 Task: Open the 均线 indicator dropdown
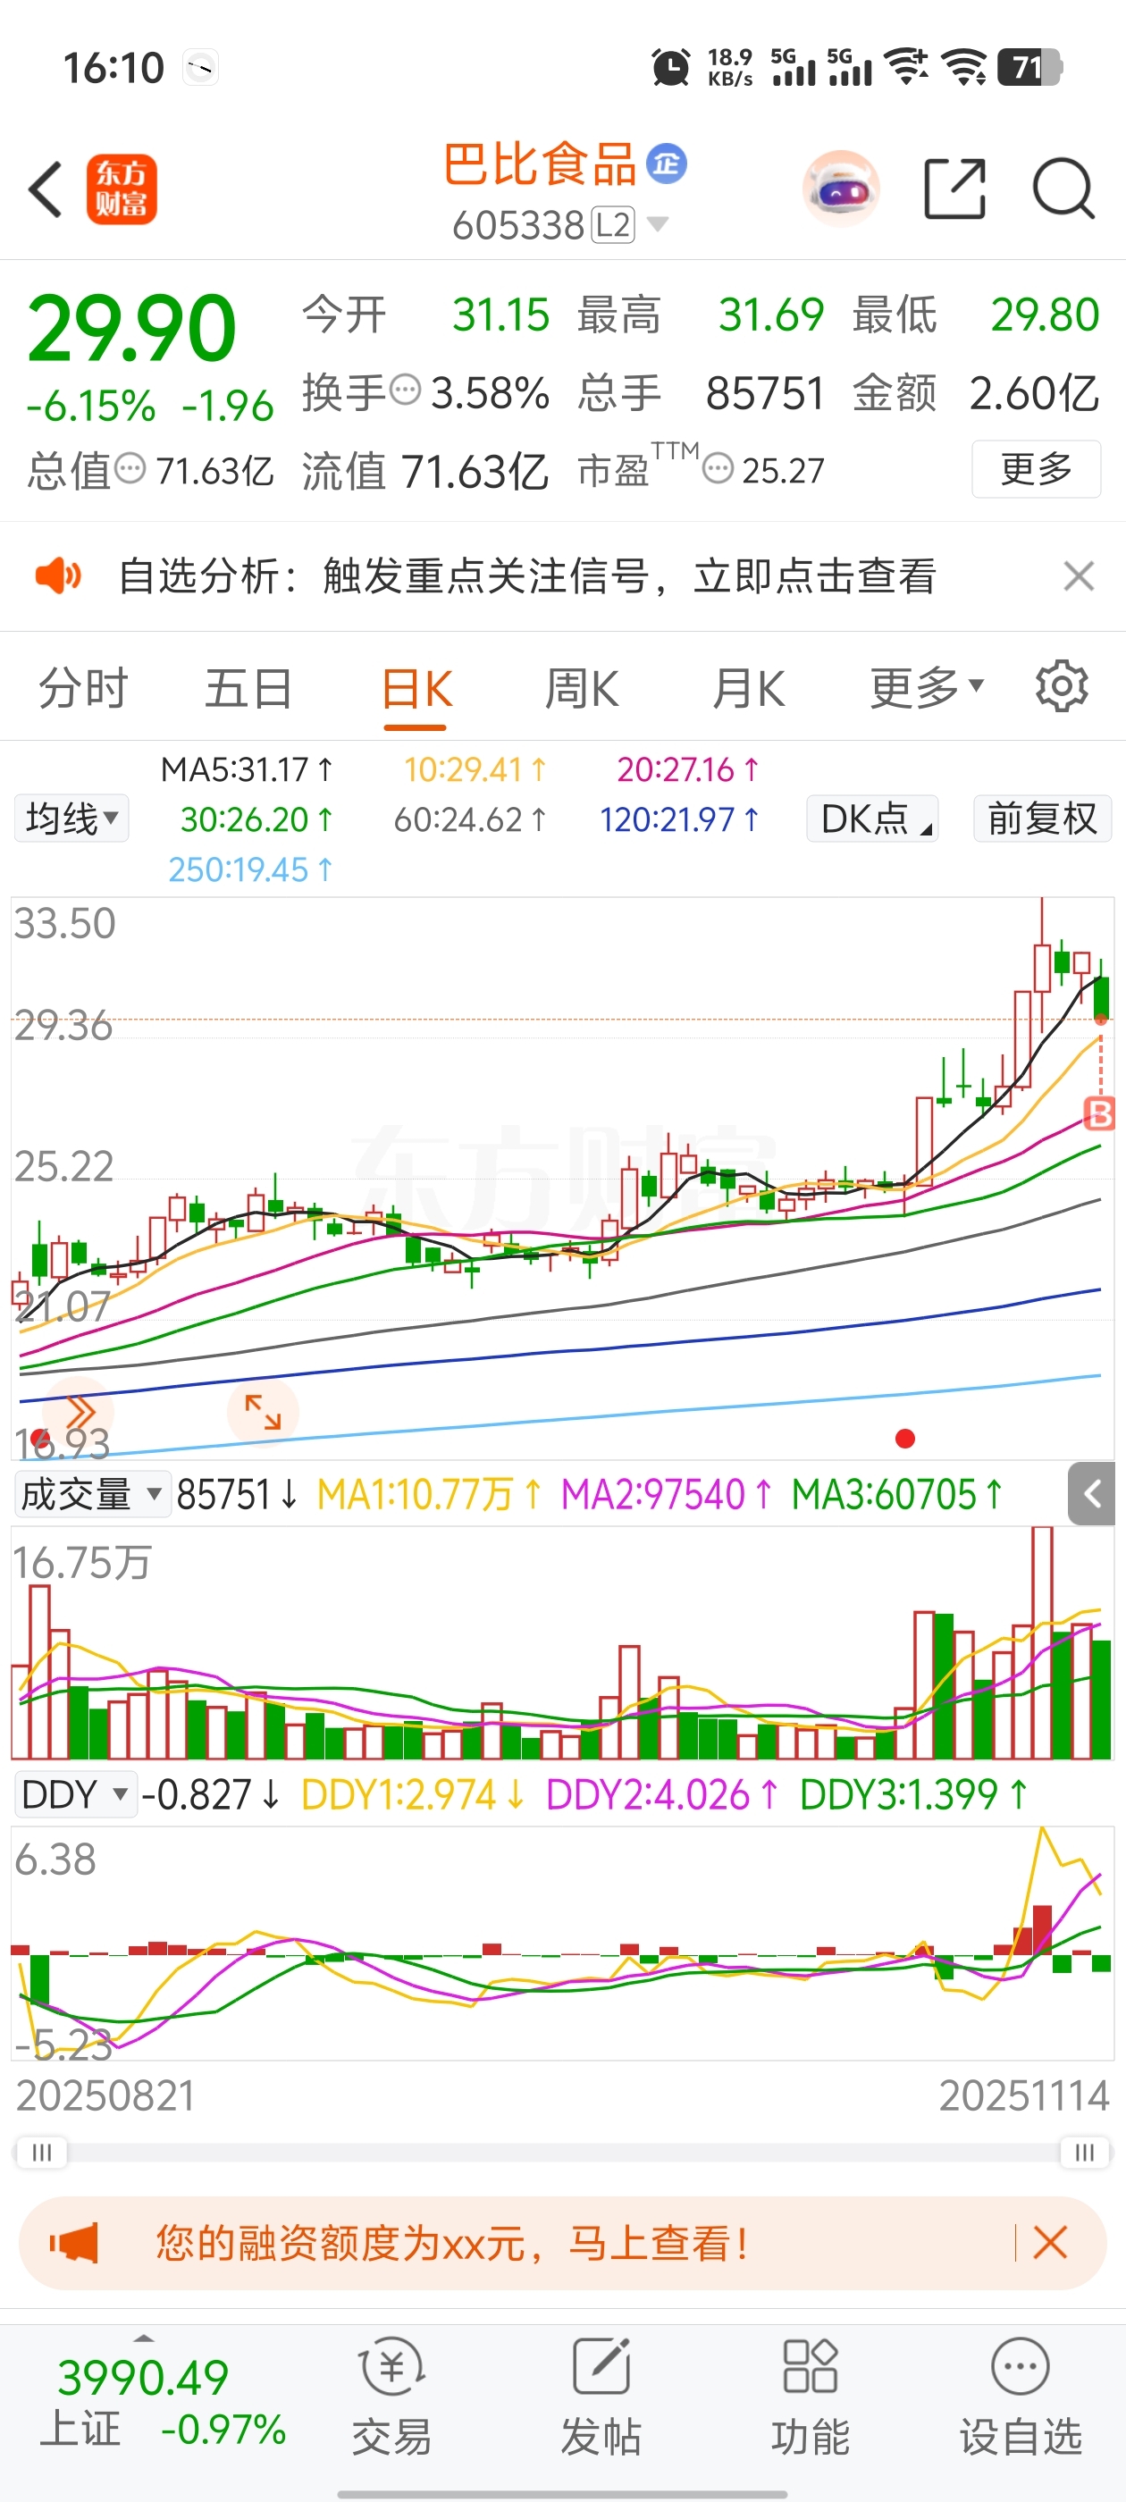click(x=71, y=819)
